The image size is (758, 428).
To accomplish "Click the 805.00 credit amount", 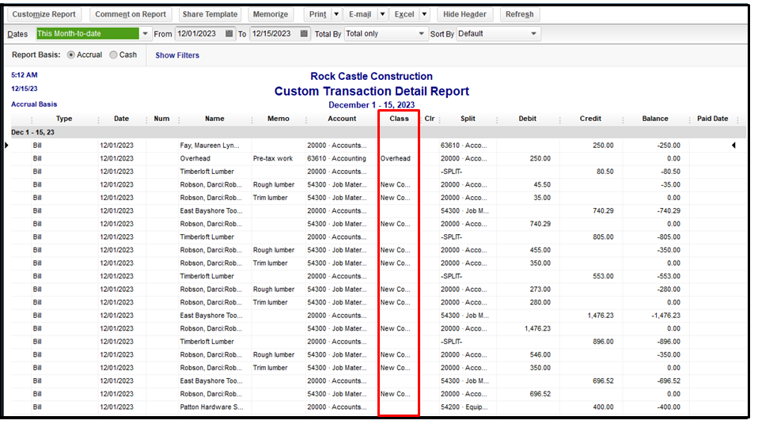I will pyautogui.click(x=603, y=237).
